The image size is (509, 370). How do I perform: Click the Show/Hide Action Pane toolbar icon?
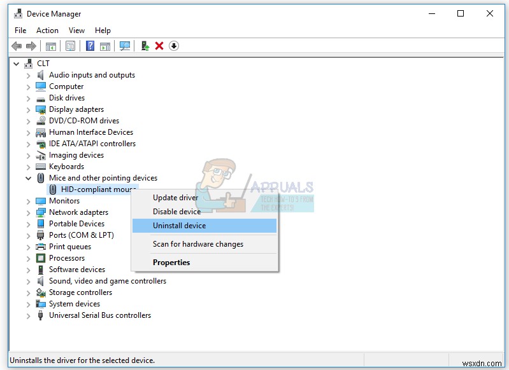tap(105, 46)
